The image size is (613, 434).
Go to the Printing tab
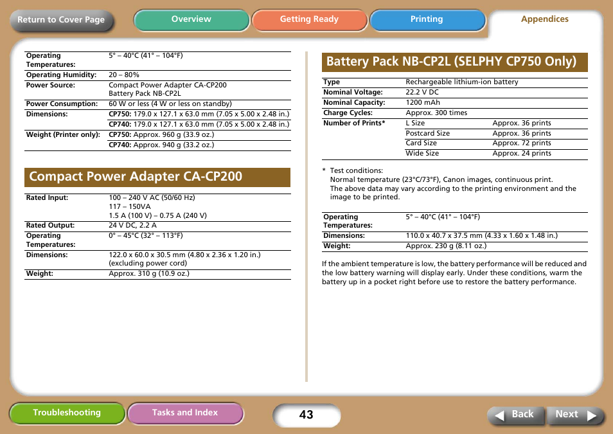coord(427,19)
